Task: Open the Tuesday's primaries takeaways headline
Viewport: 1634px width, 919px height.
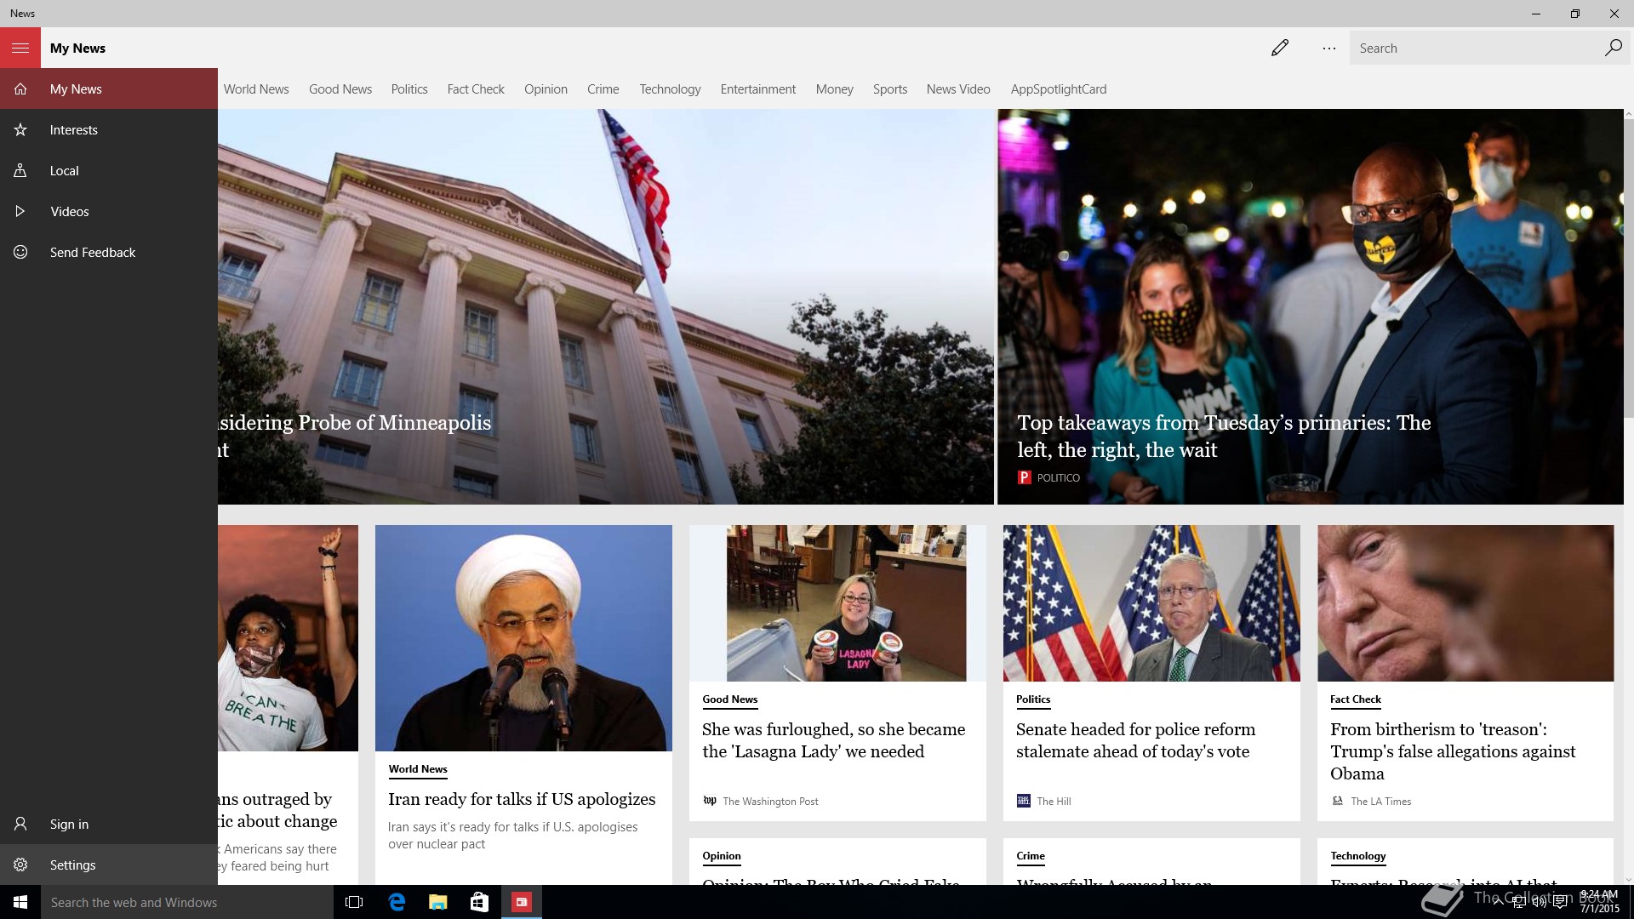Action: coord(1224,436)
